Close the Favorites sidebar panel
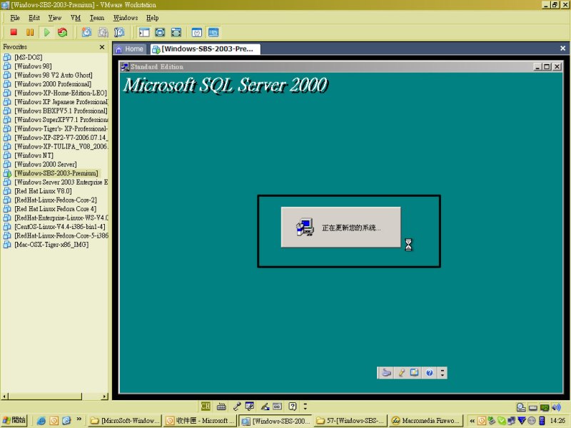 (x=102, y=47)
